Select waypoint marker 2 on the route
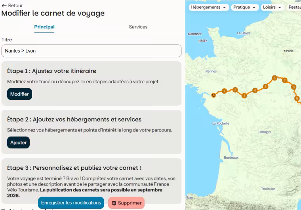This screenshot has width=301, height=210. pyautogui.click(x=235, y=90)
